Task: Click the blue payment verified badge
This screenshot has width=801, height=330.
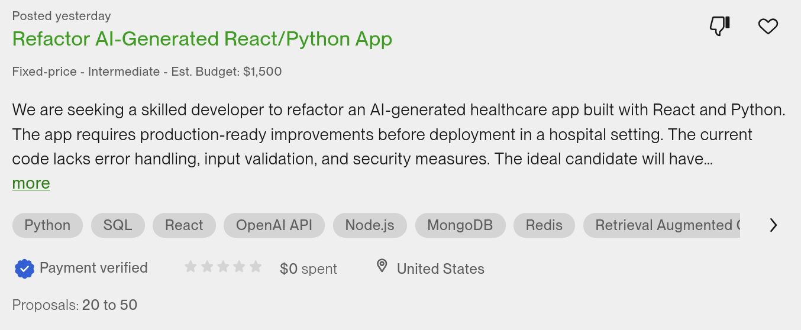Action: (x=24, y=268)
